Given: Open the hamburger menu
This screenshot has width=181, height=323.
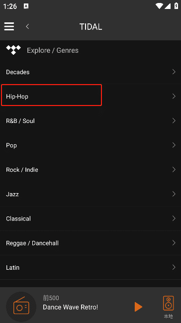Looking at the screenshot, I should click(9, 26).
